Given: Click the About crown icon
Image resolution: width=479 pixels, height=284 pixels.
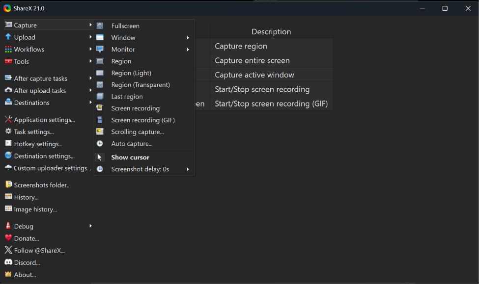Looking at the screenshot, I should [8, 274].
